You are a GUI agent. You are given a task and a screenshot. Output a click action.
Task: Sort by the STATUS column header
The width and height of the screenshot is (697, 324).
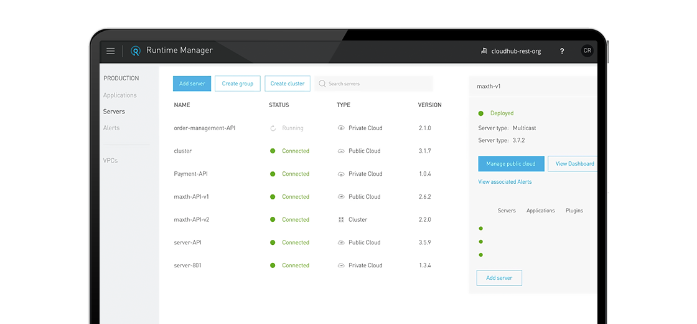[279, 105]
